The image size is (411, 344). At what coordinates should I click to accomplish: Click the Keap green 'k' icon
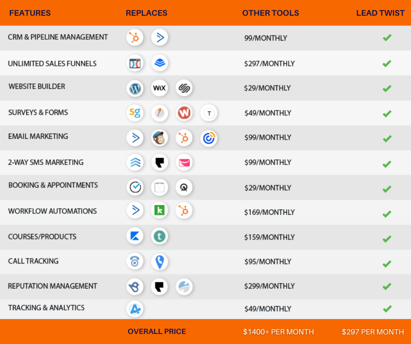160,211
